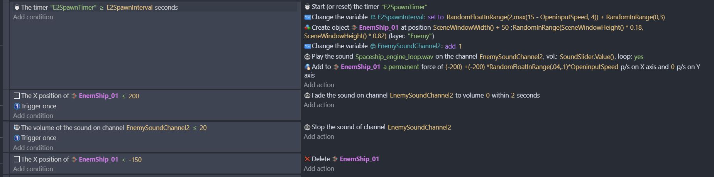Select Trigger once under the X position ≤ 200 condition

click(38, 106)
